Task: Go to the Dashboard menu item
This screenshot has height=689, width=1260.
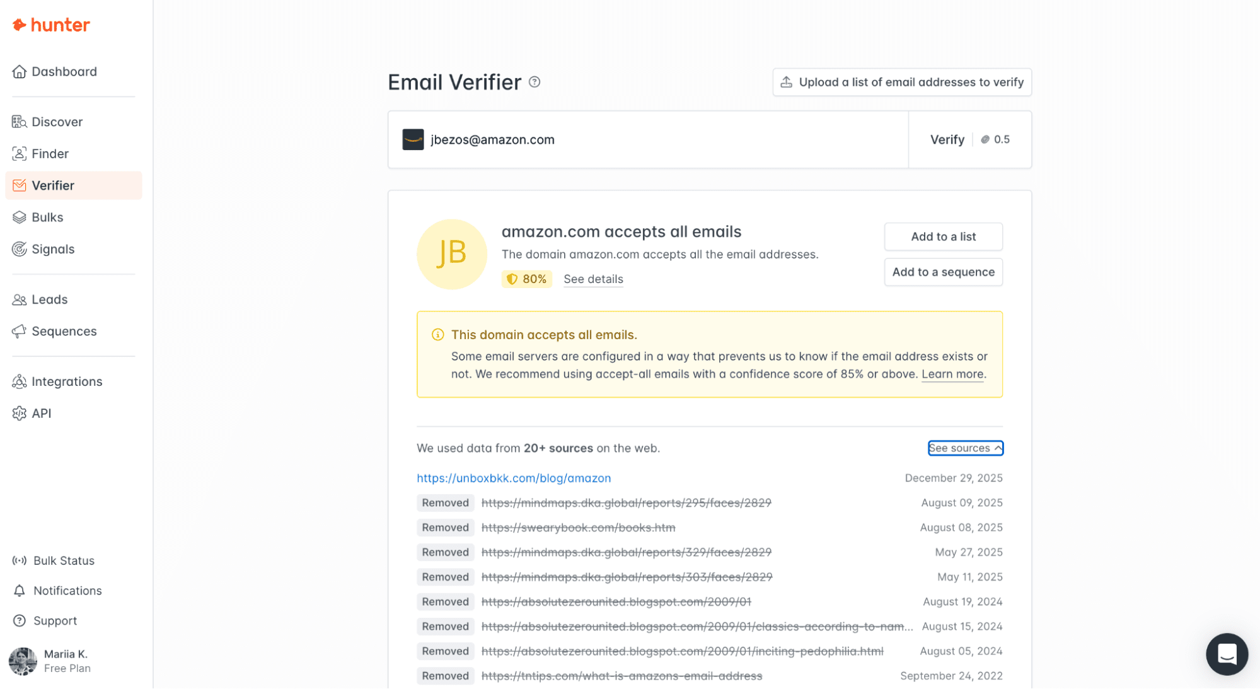Action: click(x=64, y=72)
